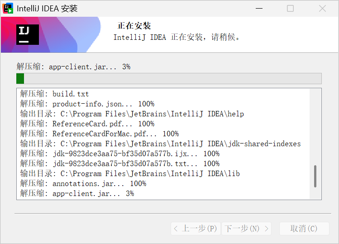The width and height of the screenshot is (339, 244).
Task: Click the 上一步(P) back button
Action: point(196,229)
